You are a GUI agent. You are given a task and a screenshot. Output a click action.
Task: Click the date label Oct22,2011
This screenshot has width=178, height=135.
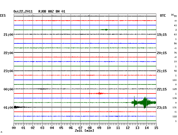pos(23,11)
